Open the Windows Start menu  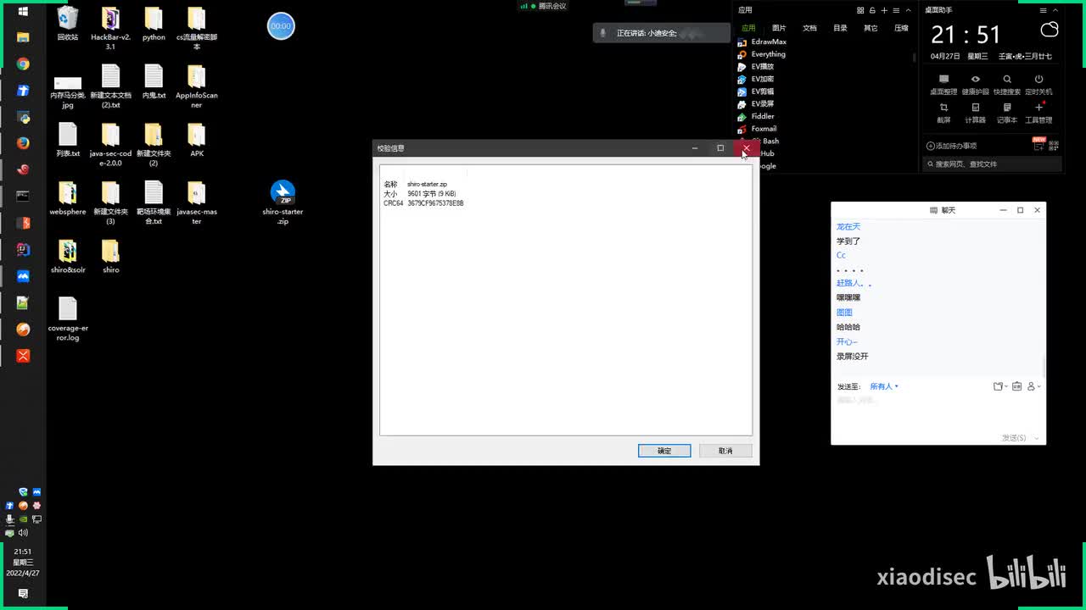click(23, 11)
